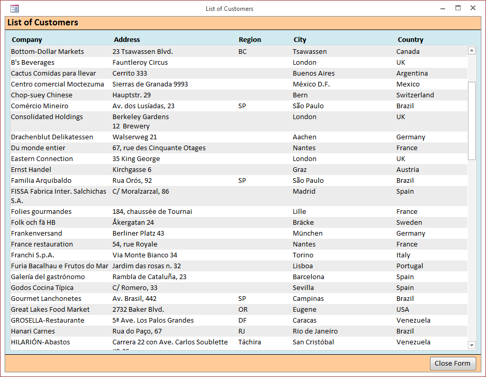Select the Ernst Handel company field

tap(31, 170)
